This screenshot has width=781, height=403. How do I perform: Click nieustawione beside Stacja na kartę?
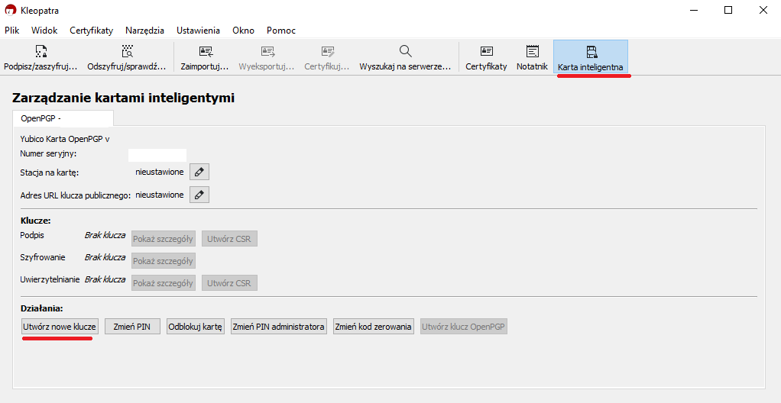click(160, 172)
